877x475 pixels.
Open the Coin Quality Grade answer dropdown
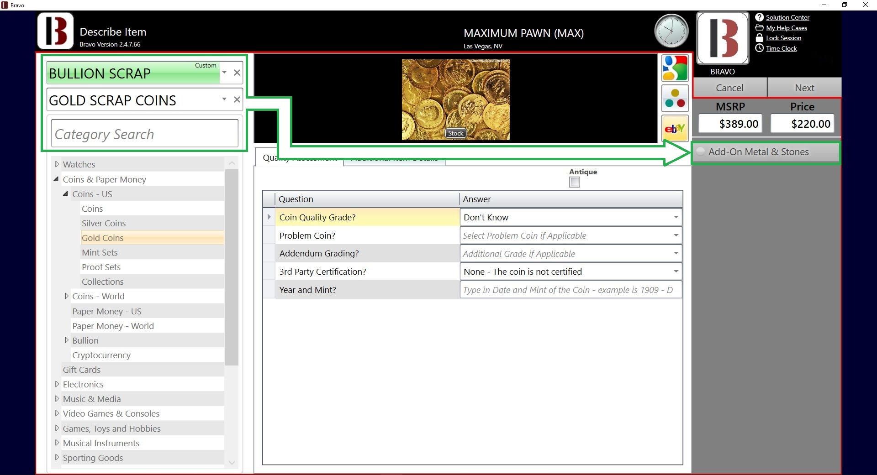click(676, 217)
